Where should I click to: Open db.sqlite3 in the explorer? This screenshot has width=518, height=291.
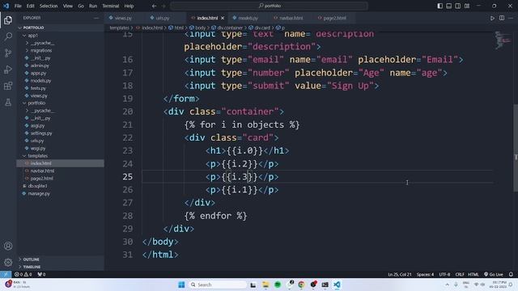pyautogui.click(x=61, y=186)
